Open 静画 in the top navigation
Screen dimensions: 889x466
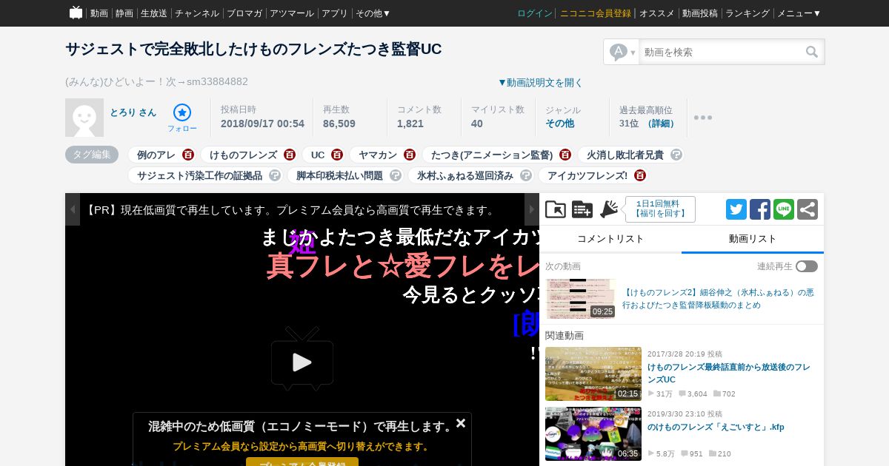124,13
